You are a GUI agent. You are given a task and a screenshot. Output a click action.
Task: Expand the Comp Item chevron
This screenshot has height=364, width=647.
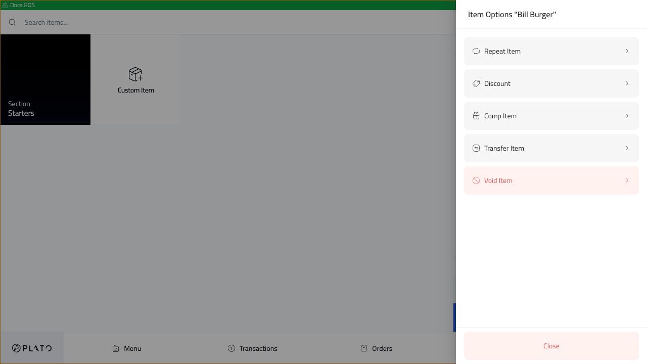pos(627,116)
